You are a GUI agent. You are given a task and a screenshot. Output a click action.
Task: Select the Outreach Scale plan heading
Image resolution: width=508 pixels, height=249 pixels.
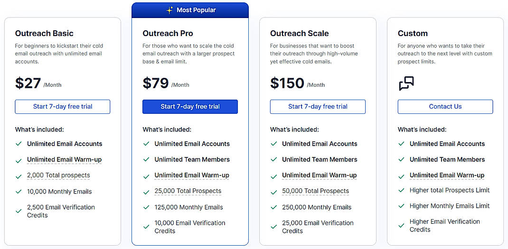[299, 33]
